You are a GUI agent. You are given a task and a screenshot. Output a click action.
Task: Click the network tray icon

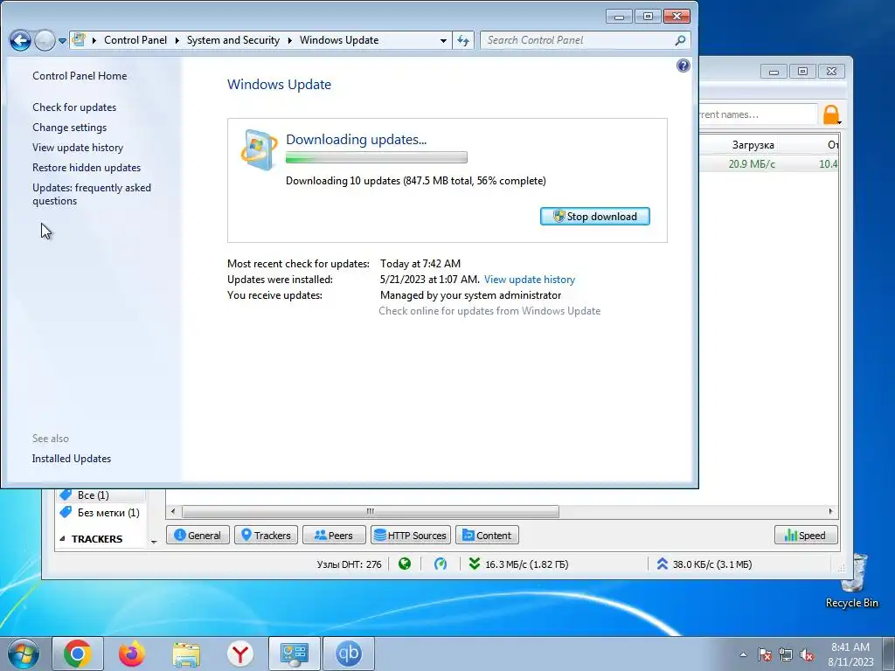[786, 654]
